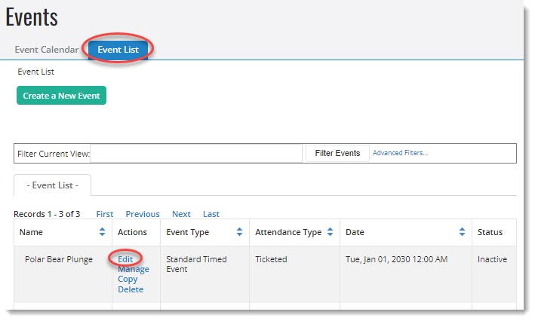Copy the Polar Bear Plunge event

tap(128, 279)
